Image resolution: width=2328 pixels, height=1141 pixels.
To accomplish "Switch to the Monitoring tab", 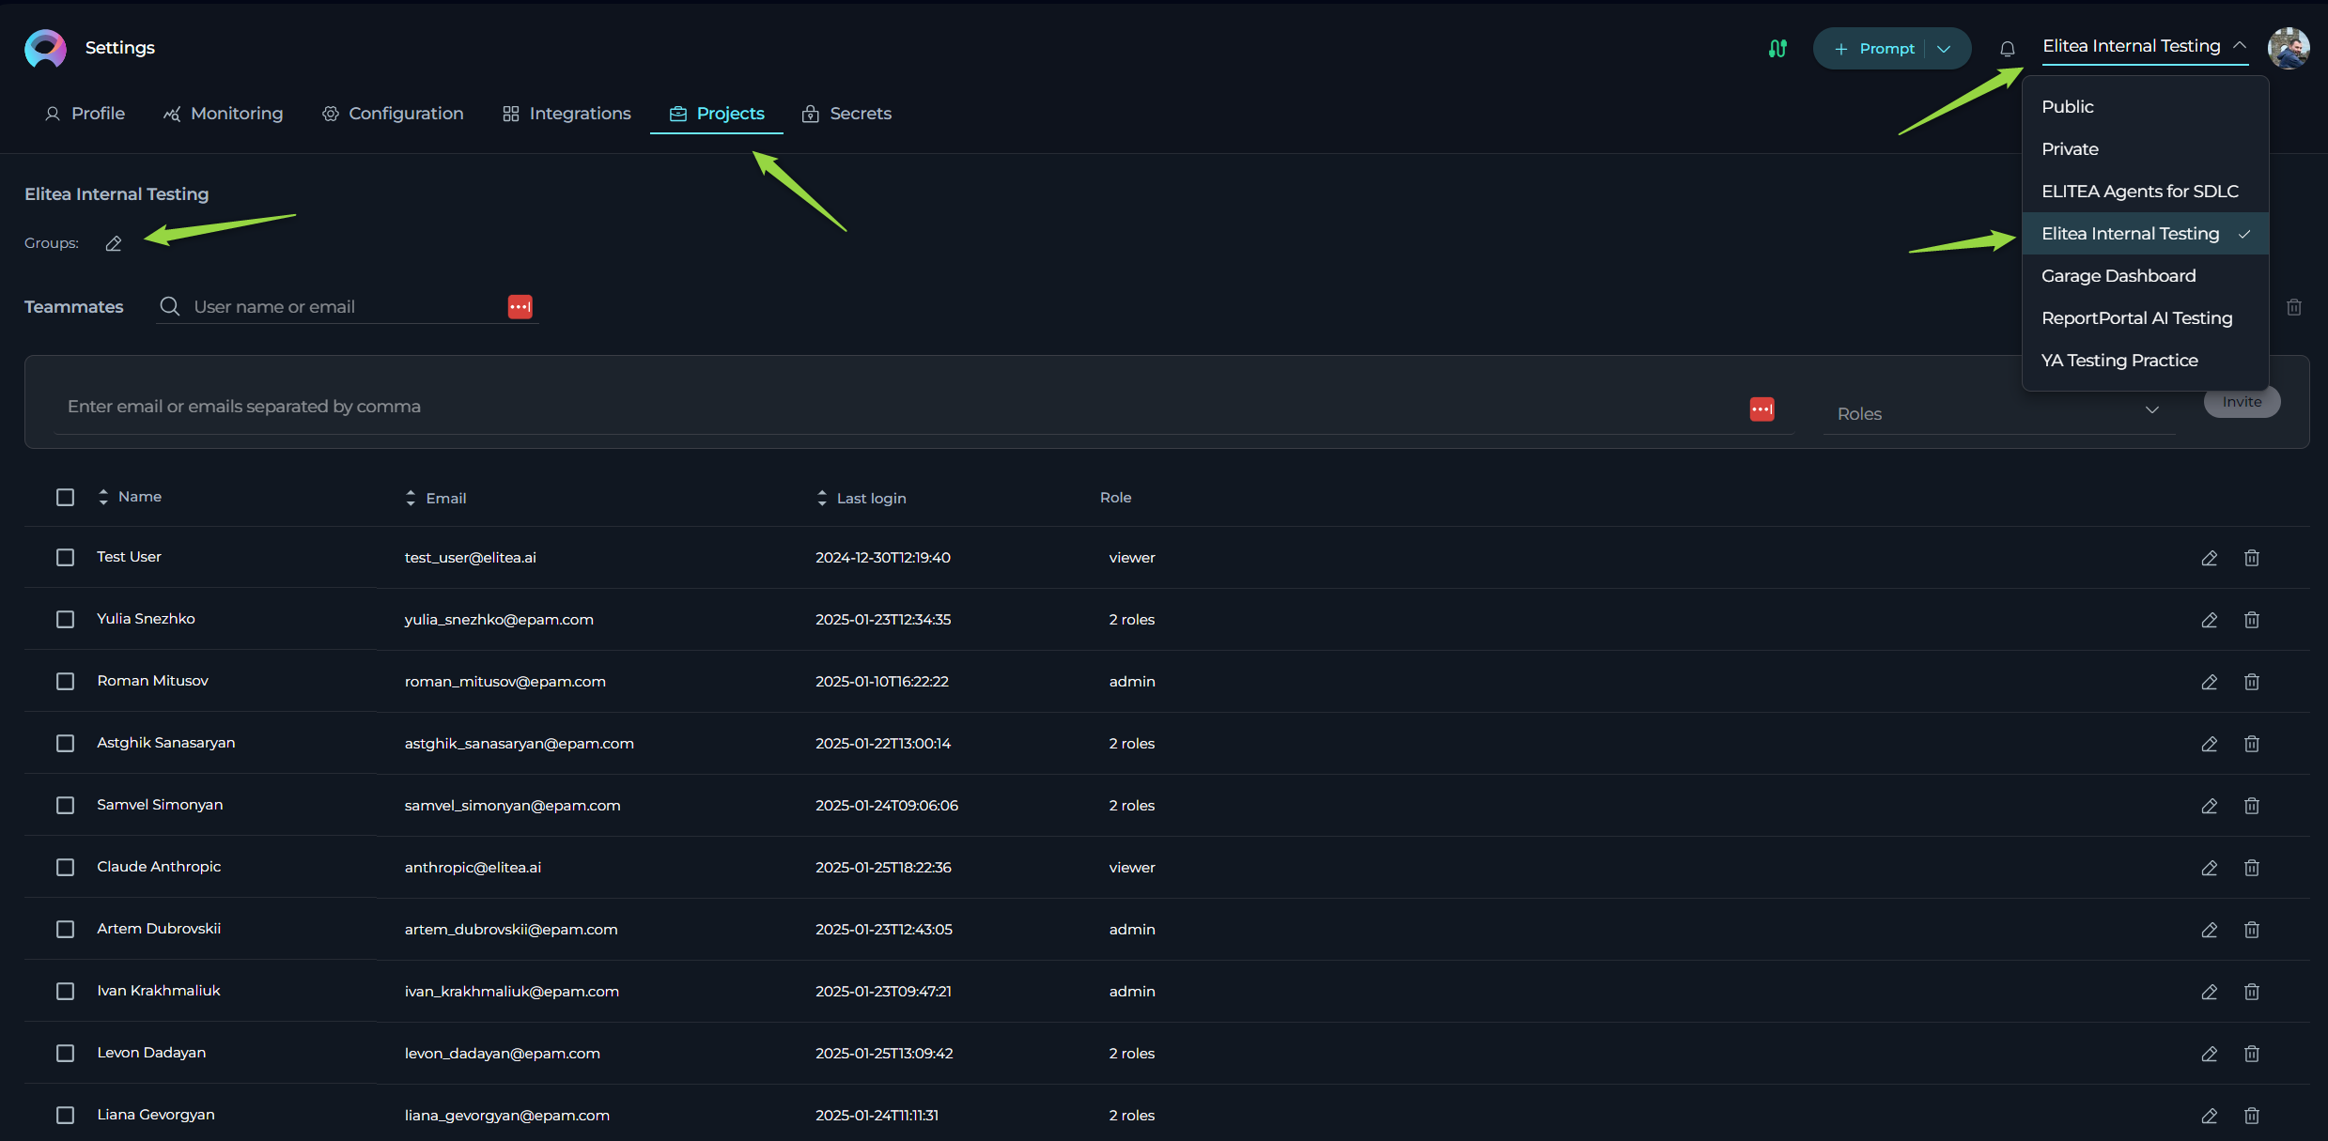I will coord(224,114).
